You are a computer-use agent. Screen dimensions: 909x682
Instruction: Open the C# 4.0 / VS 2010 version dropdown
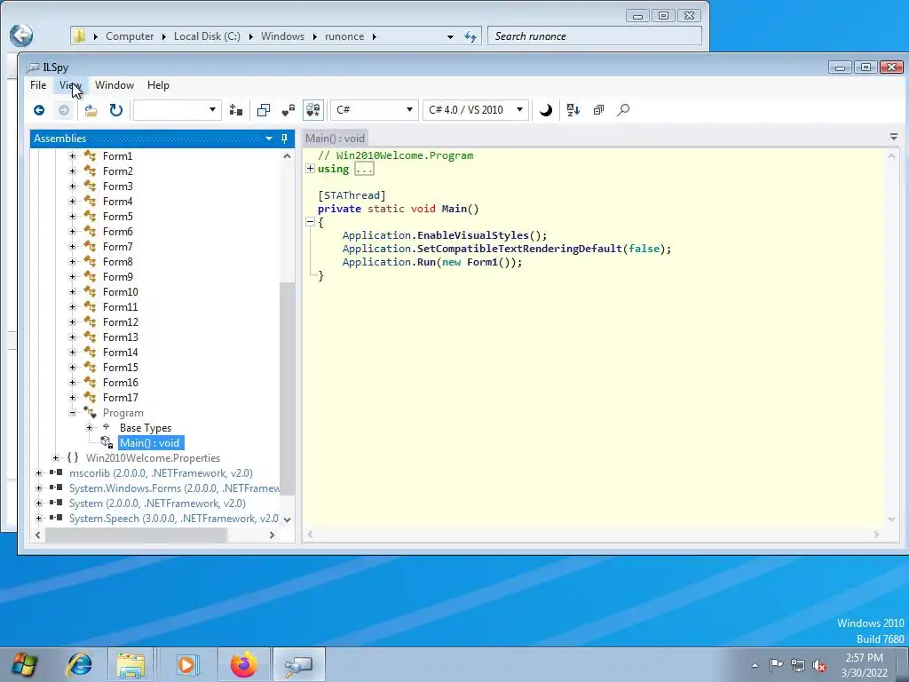[x=476, y=109]
